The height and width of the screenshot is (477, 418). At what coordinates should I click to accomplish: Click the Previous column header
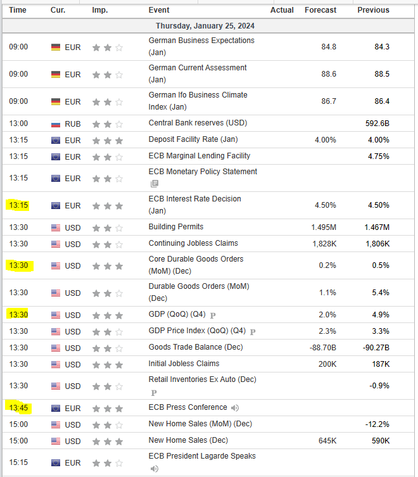pyautogui.click(x=373, y=10)
